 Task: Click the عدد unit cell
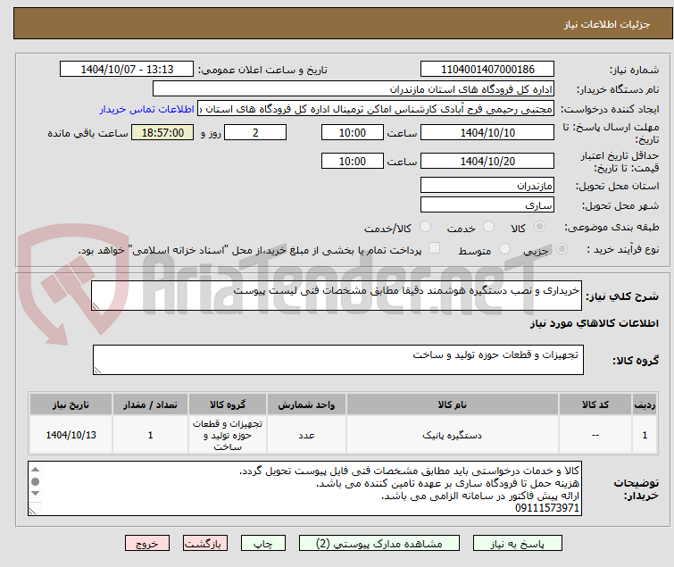306,435
